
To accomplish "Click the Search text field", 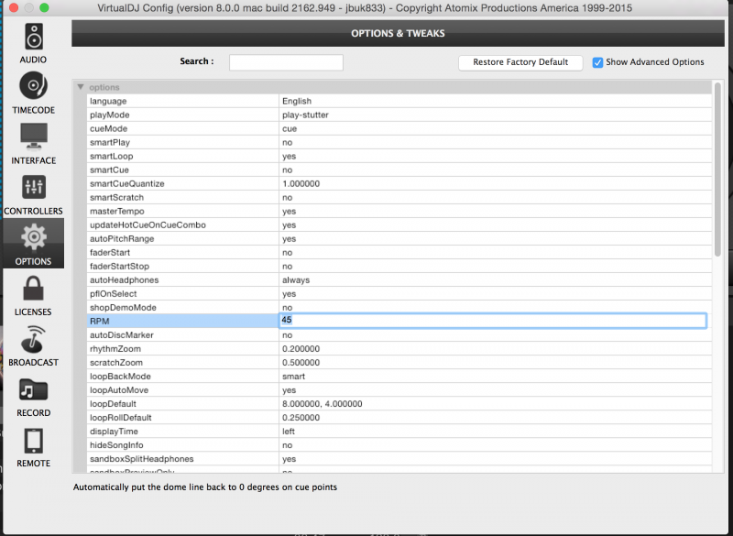I will [286, 62].
